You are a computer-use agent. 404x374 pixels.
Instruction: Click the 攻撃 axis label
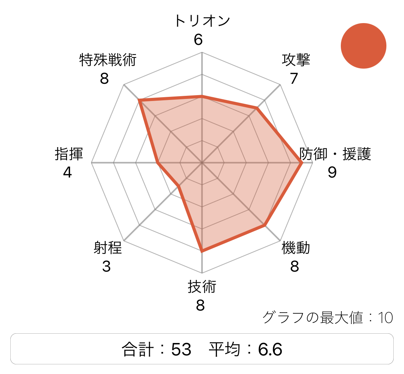point(296,60)
